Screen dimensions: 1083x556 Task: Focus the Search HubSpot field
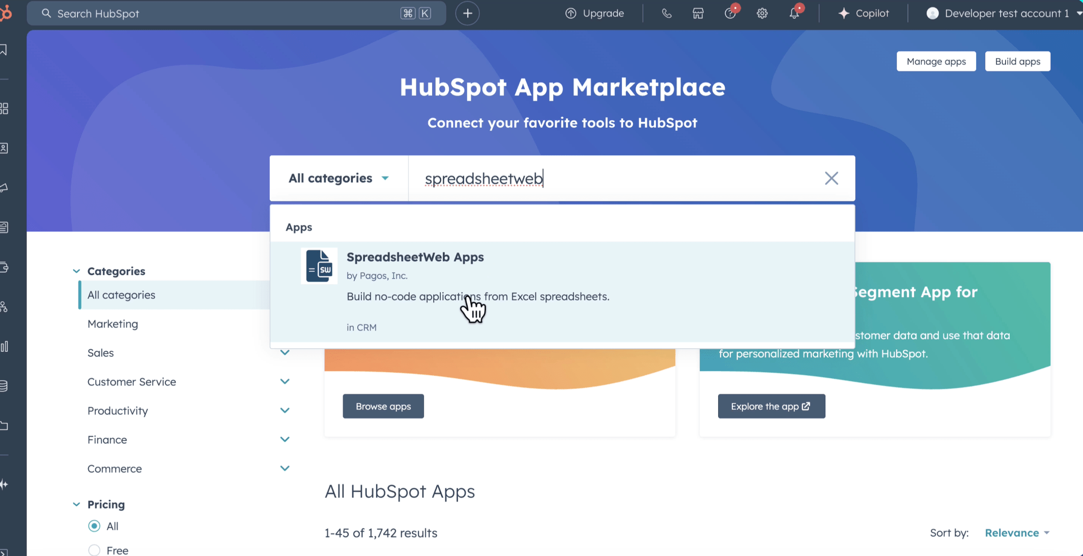236,13
